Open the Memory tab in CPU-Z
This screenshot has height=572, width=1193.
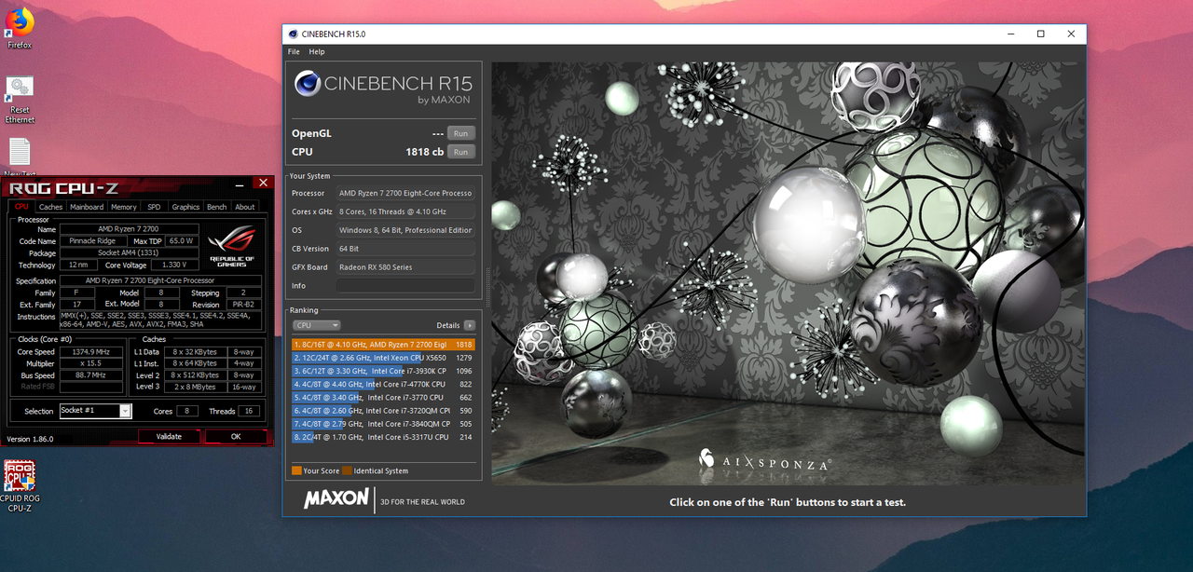(x=124, y=207)
